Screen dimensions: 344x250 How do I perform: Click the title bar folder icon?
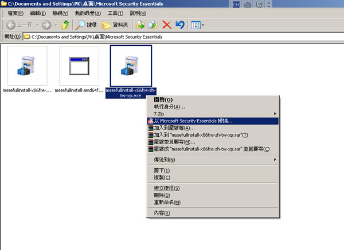coord(4,4)
